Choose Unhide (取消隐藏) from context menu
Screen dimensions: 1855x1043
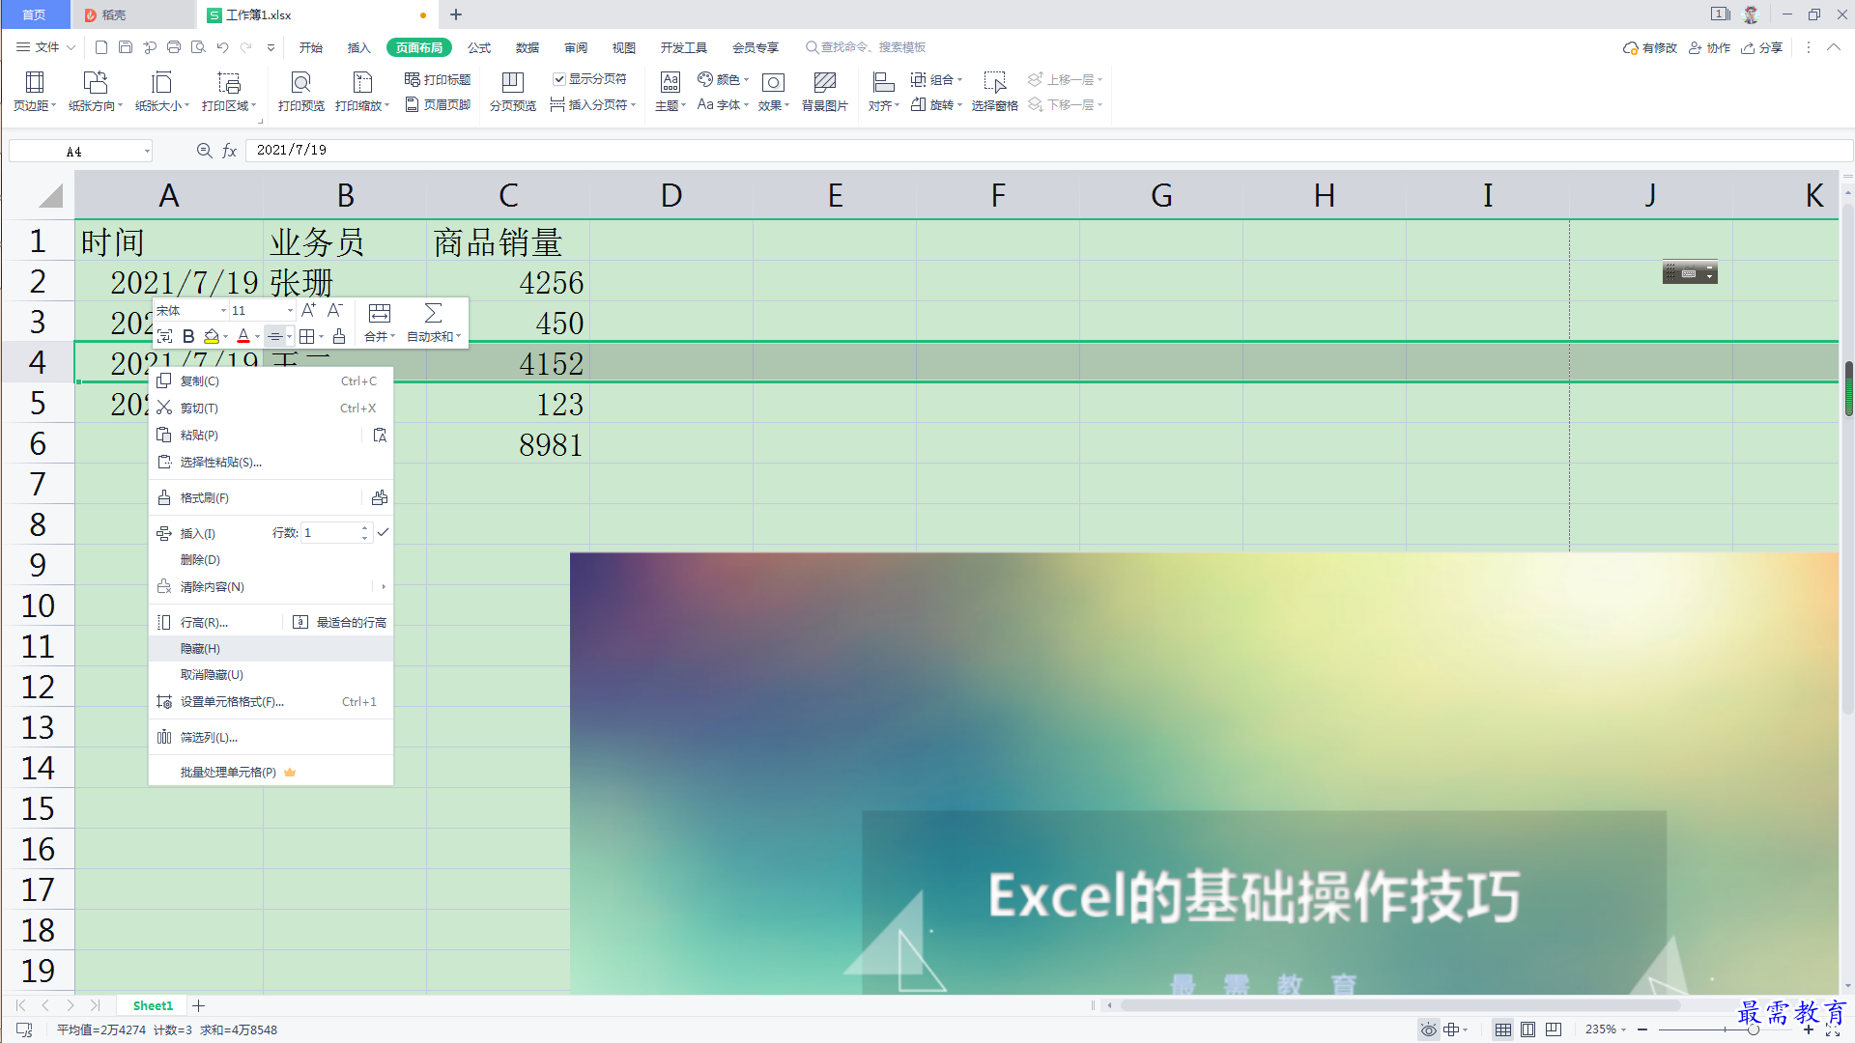271,674
